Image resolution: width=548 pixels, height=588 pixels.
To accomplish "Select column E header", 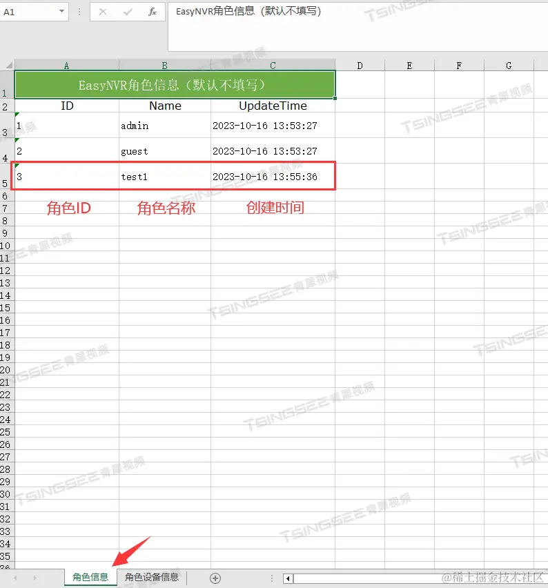I will click(409, 66).
